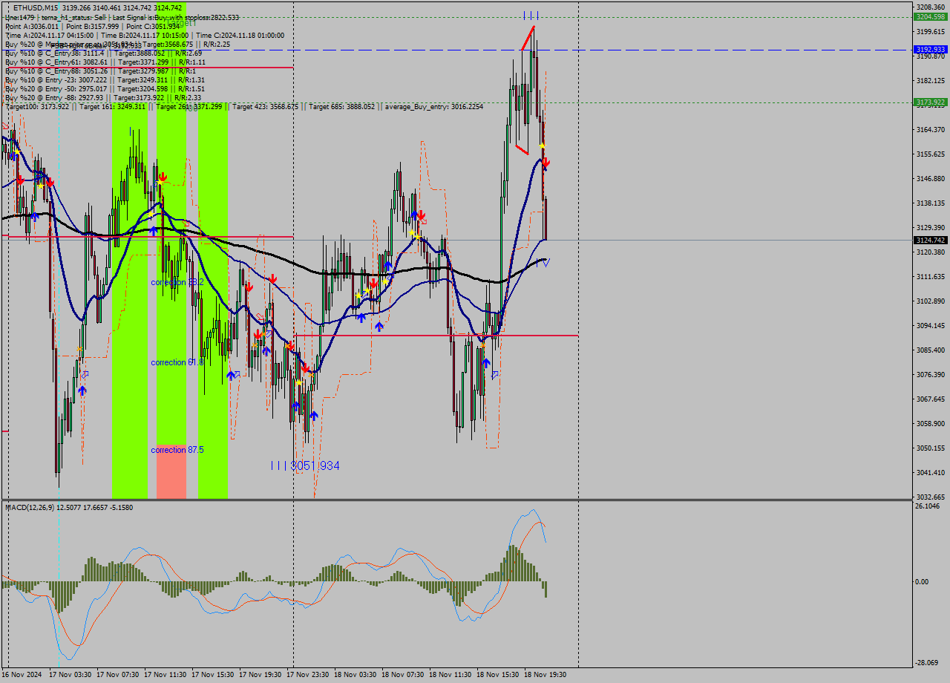Click the green 3204.598 price tag

(930, 16)
